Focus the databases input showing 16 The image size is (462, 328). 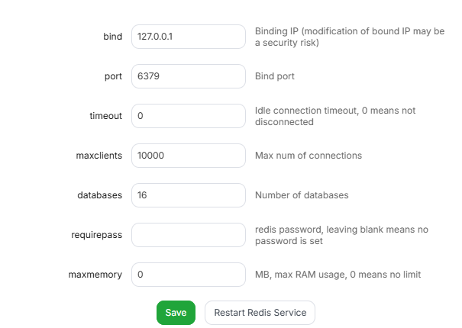click(x=188, y=195)
